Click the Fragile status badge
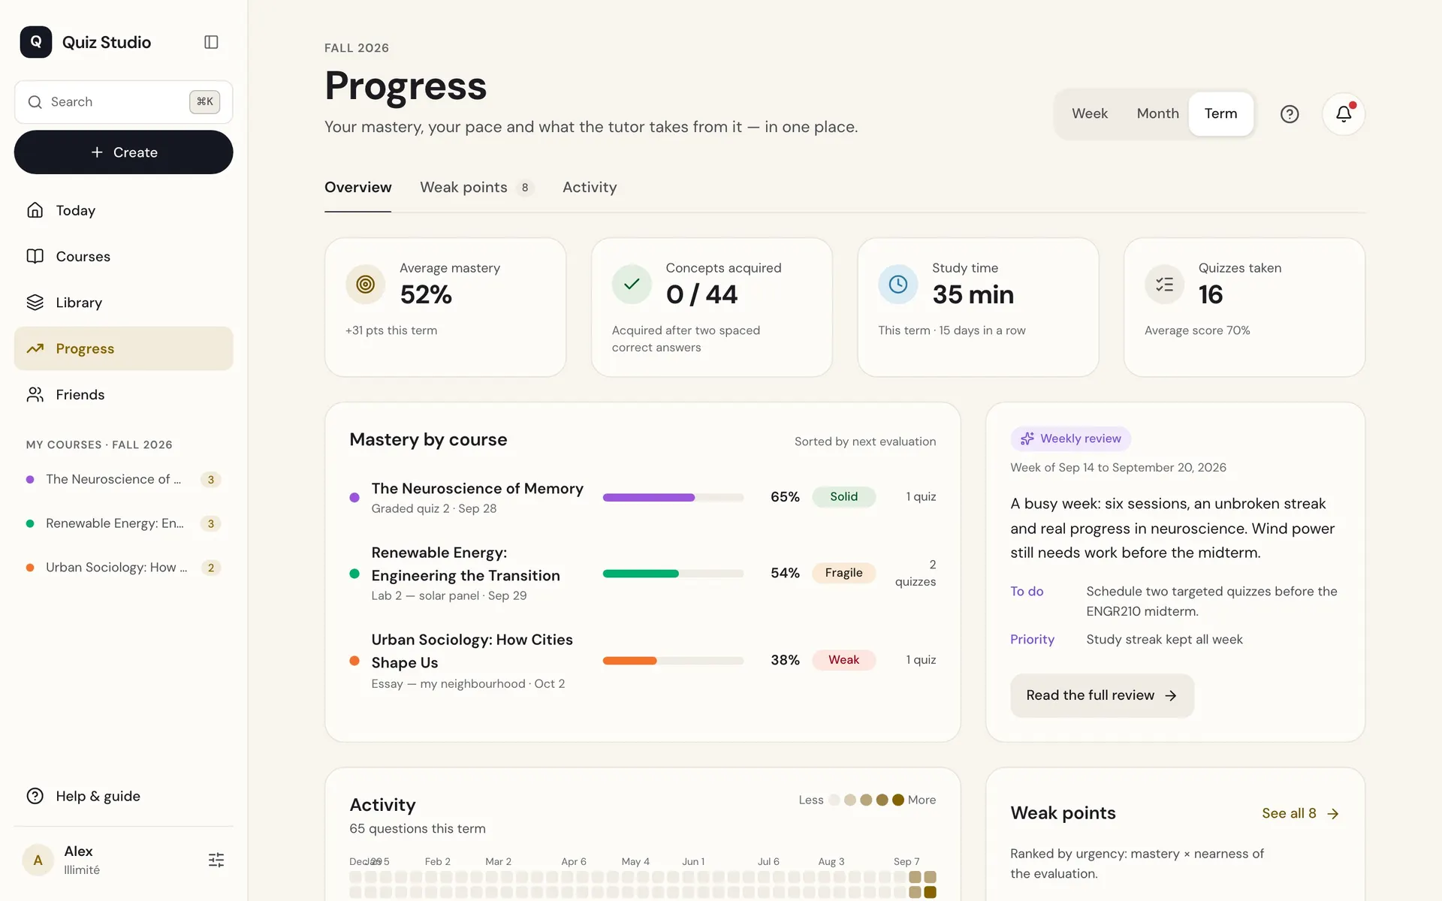This screenshot has width=1442, height=901. pos(843,573)
